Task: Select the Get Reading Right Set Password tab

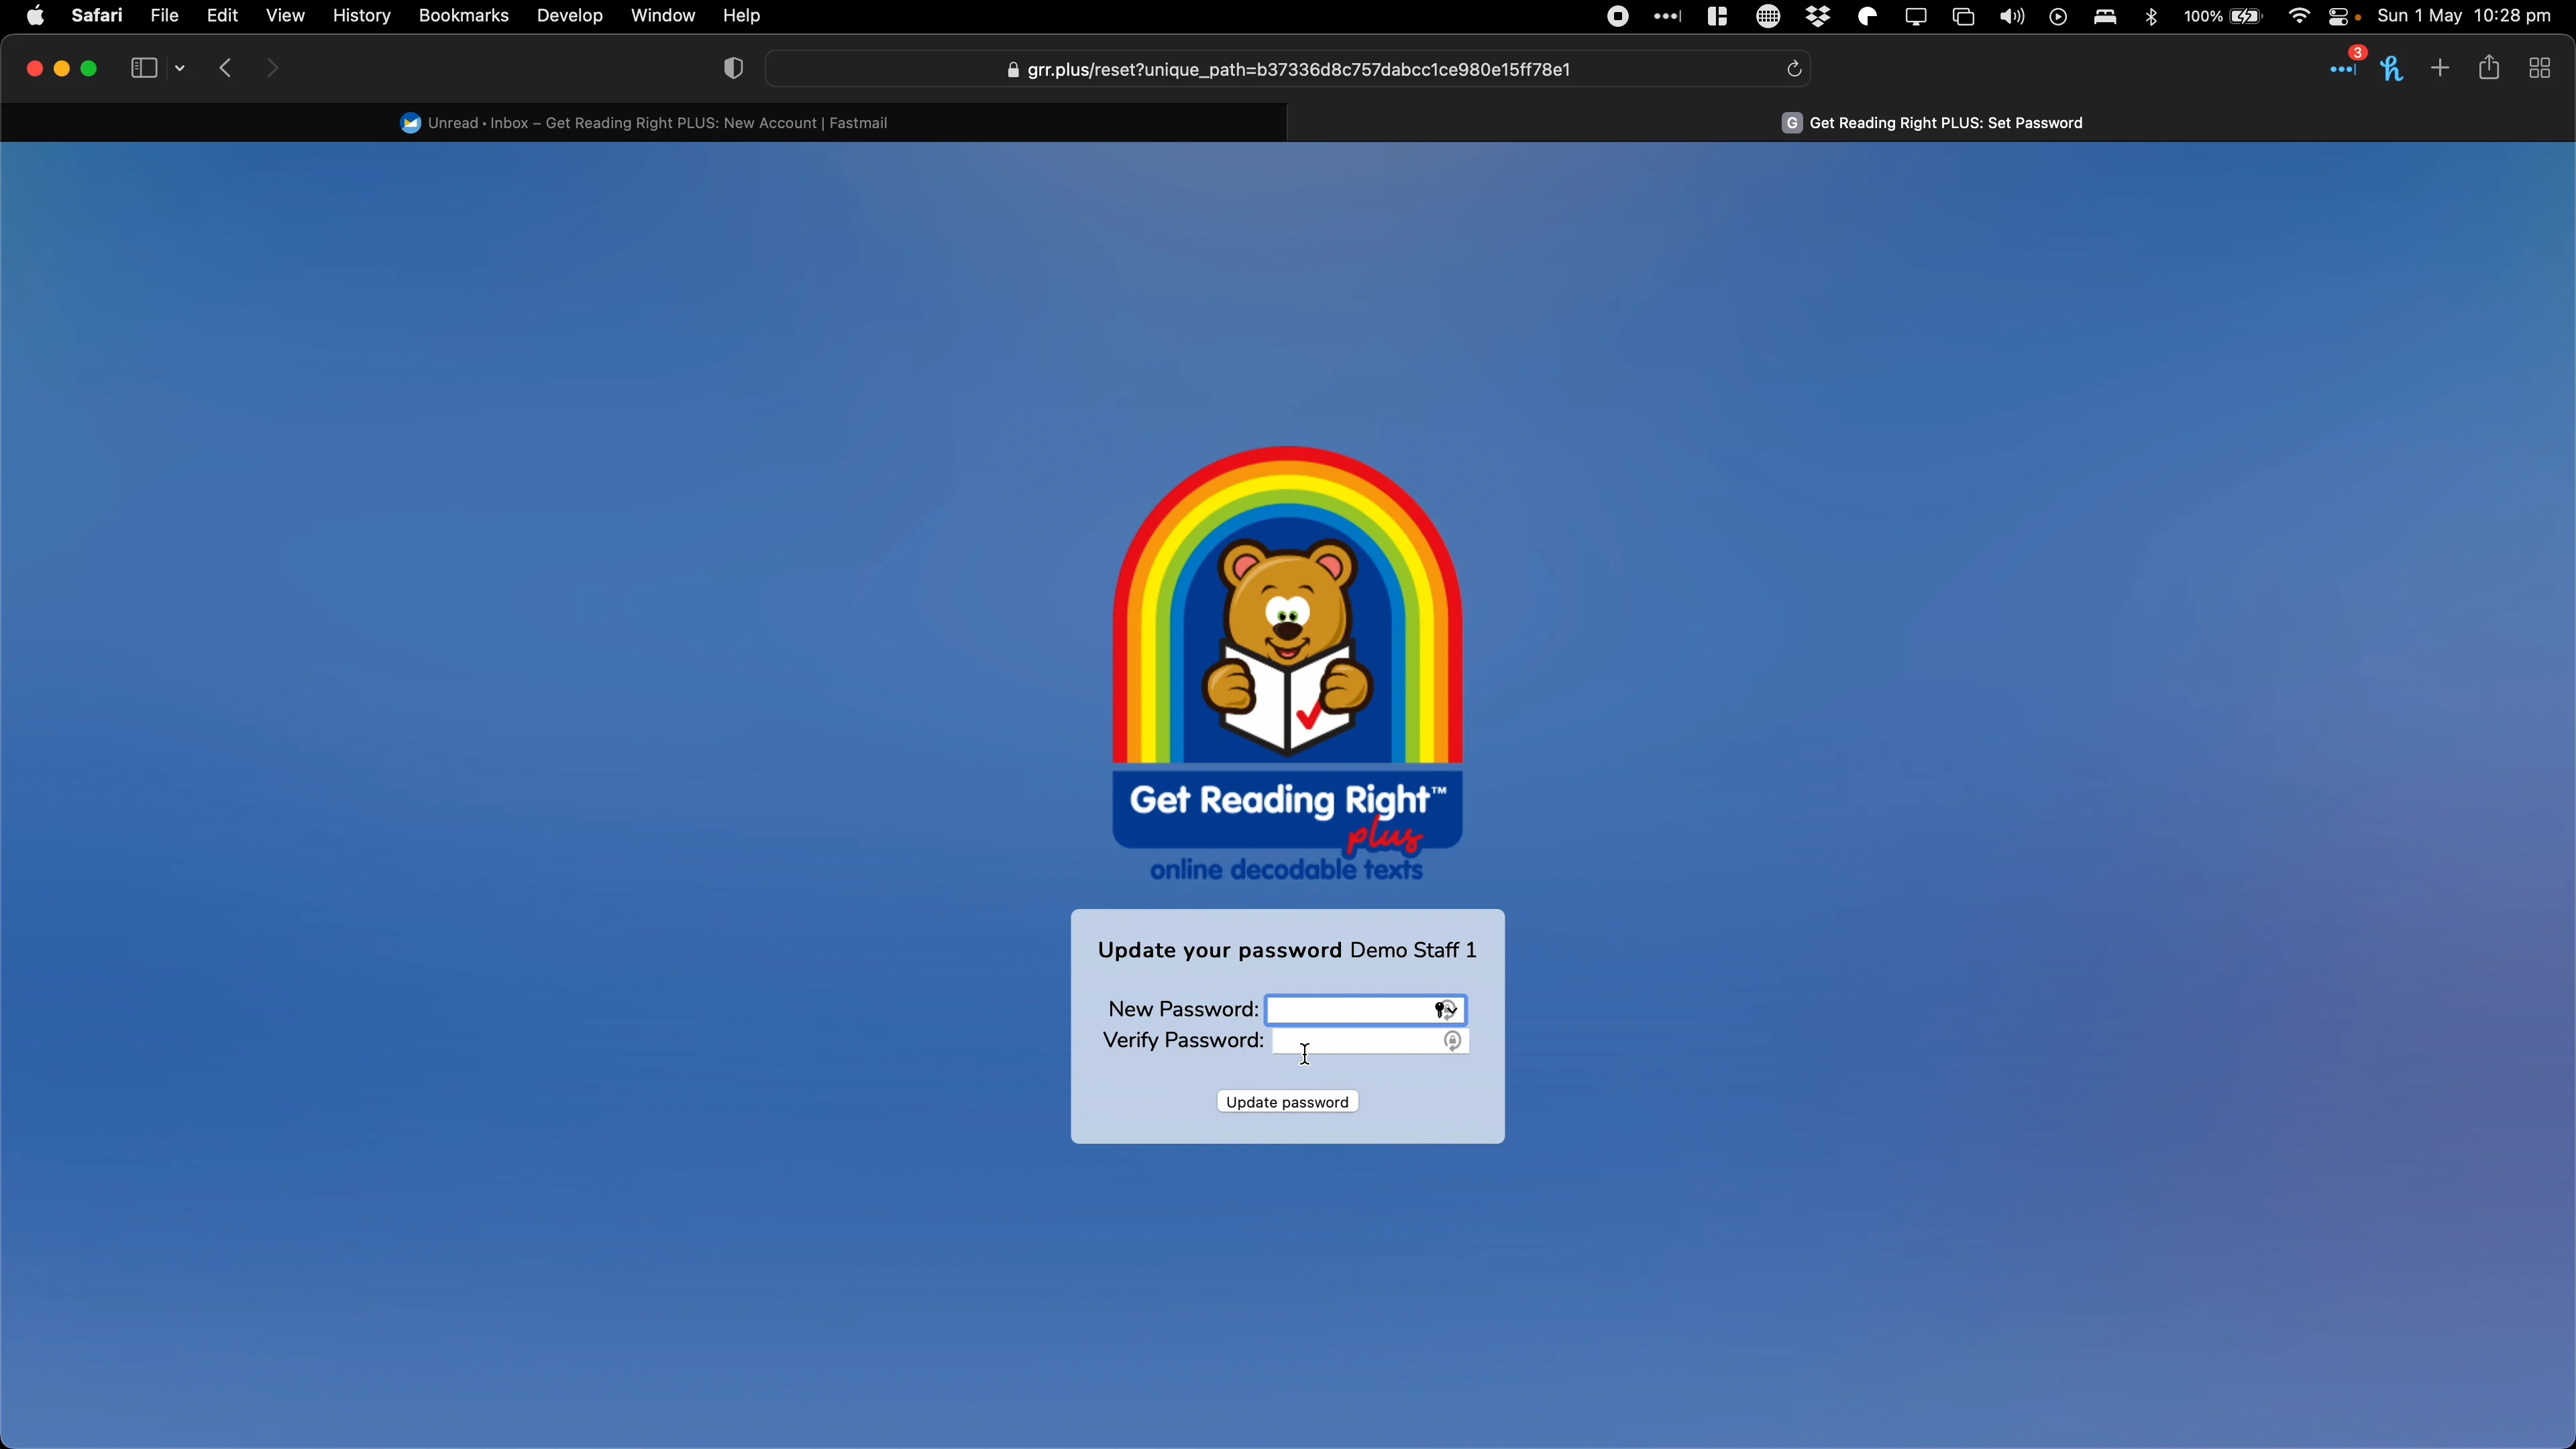Action: coord(1931,123)
